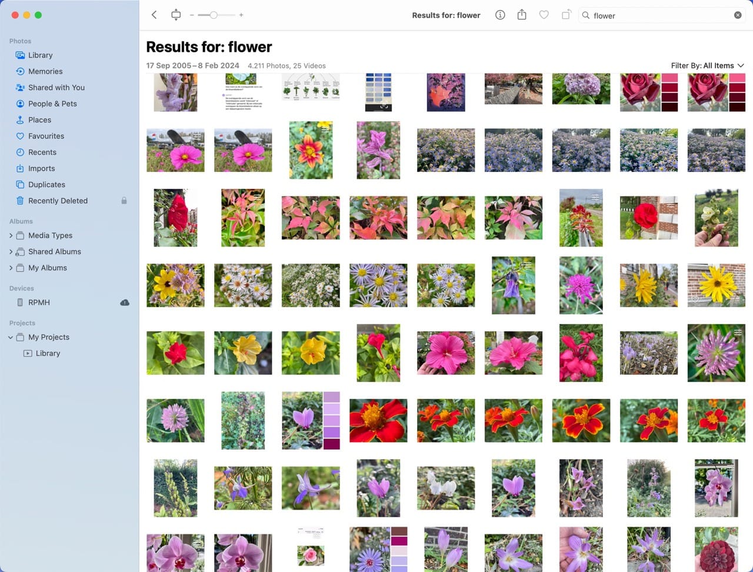Collapse the My Projects group

11,337
